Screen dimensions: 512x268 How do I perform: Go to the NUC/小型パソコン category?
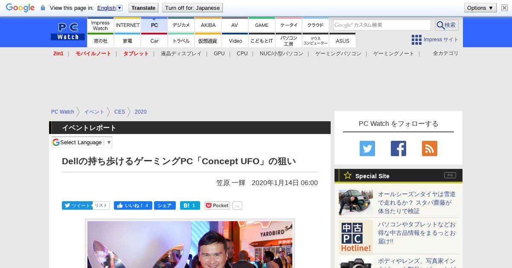point(282,54)
